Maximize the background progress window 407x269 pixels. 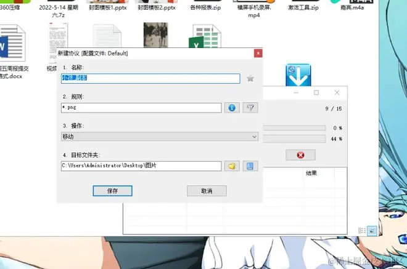(x=316, y=92)
